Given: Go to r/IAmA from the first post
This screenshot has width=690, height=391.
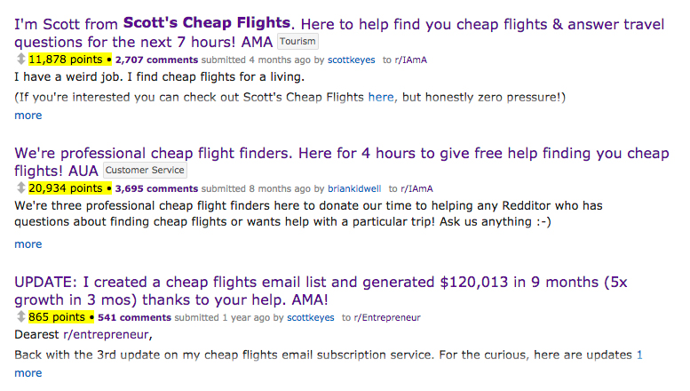Looking at the screenshot, I should pos(410,60).
